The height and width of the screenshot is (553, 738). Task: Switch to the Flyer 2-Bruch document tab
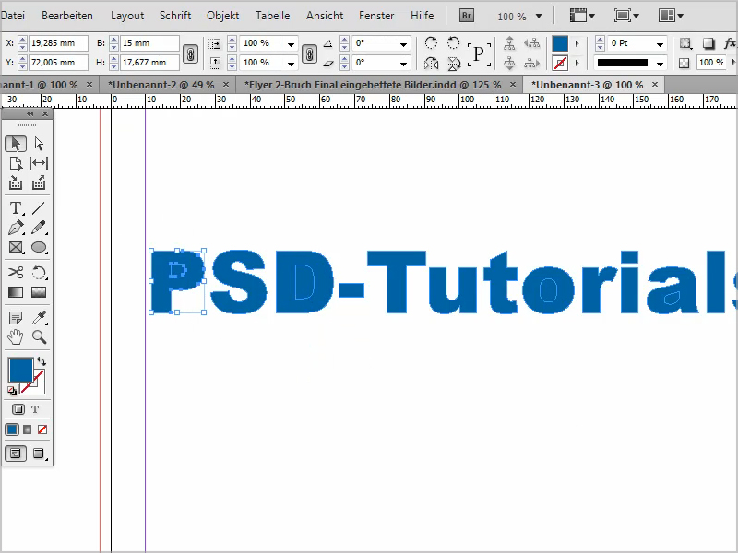coord(369,83)
